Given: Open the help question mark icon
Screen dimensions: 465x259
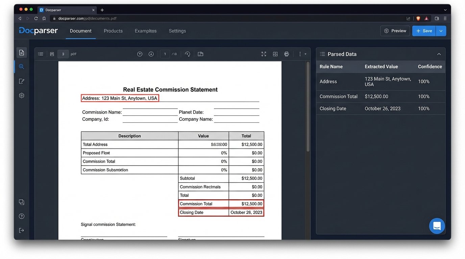Looking at the screenshot, I should (21, 216).
